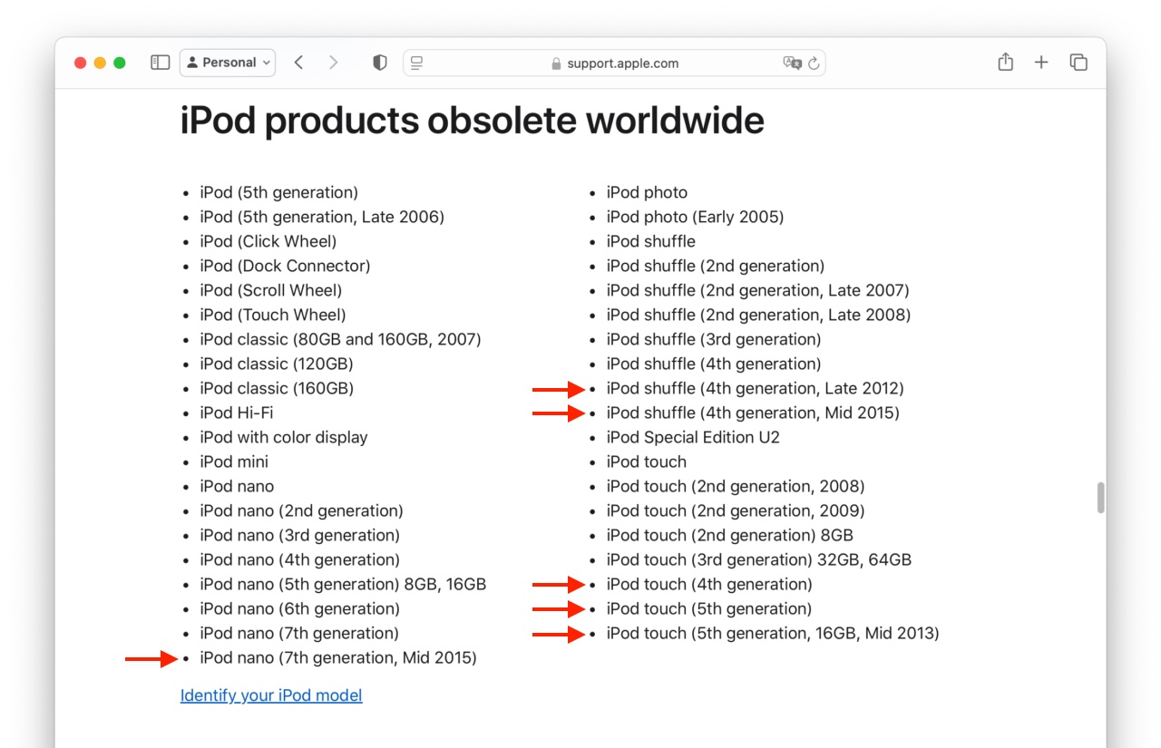
Task: Close the Safari window with red button
Action: [80, 63]
